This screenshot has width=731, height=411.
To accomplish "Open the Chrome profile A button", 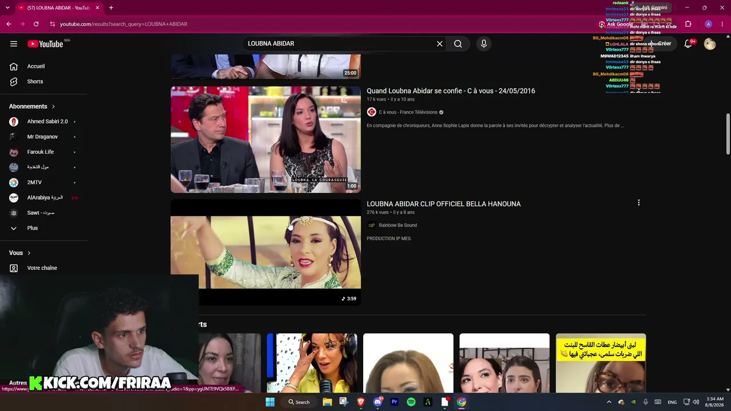I will pos(708,24).
